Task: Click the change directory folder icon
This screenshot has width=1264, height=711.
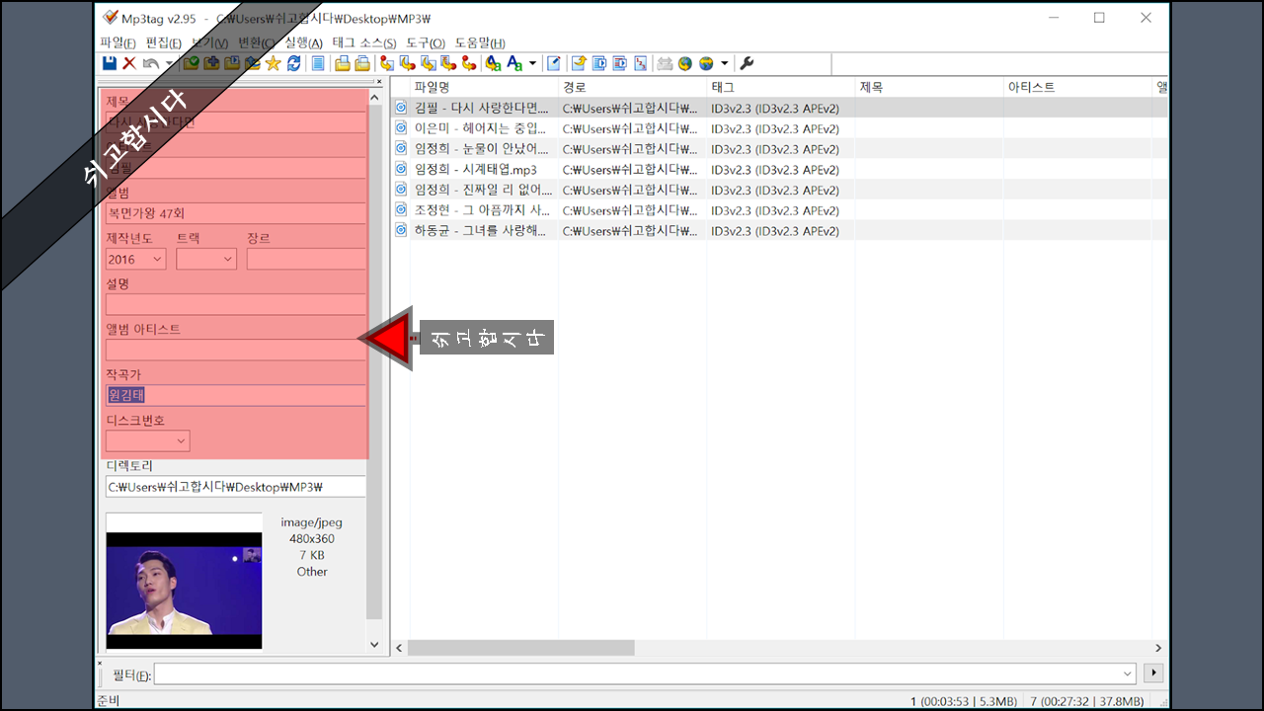Action: pos(191,63)
